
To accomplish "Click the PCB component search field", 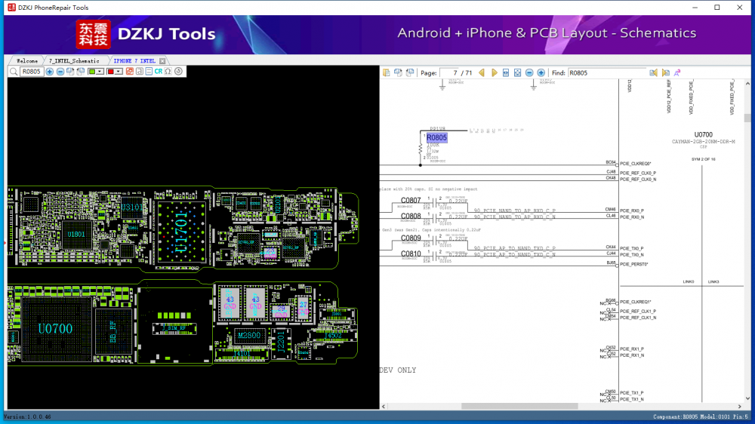I will coord(32,72).
